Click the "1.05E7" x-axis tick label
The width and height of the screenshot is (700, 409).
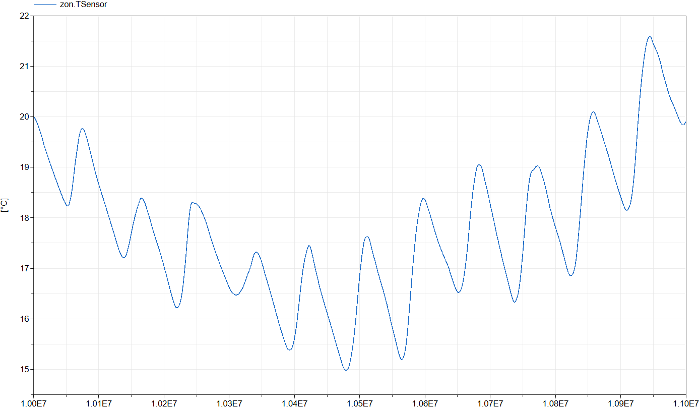tap(360, 403)
